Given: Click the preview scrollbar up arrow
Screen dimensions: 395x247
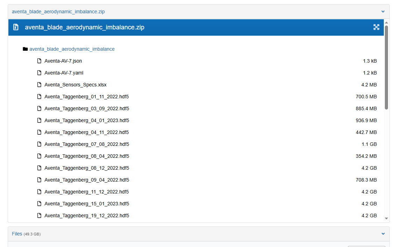Looking at the screenshot, I should pos(386,23).
